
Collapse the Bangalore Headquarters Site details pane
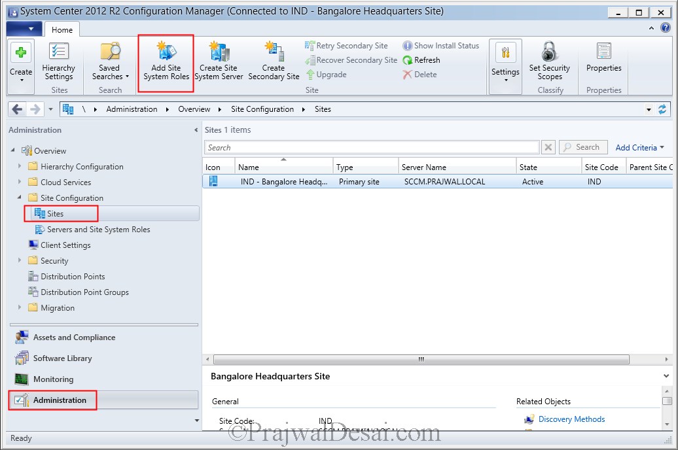pyautogui.click(x=666, y=376)
